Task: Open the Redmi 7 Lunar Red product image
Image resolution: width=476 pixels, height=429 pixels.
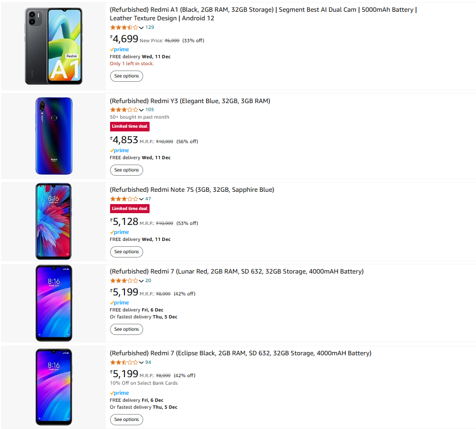Action: point(54,303)
